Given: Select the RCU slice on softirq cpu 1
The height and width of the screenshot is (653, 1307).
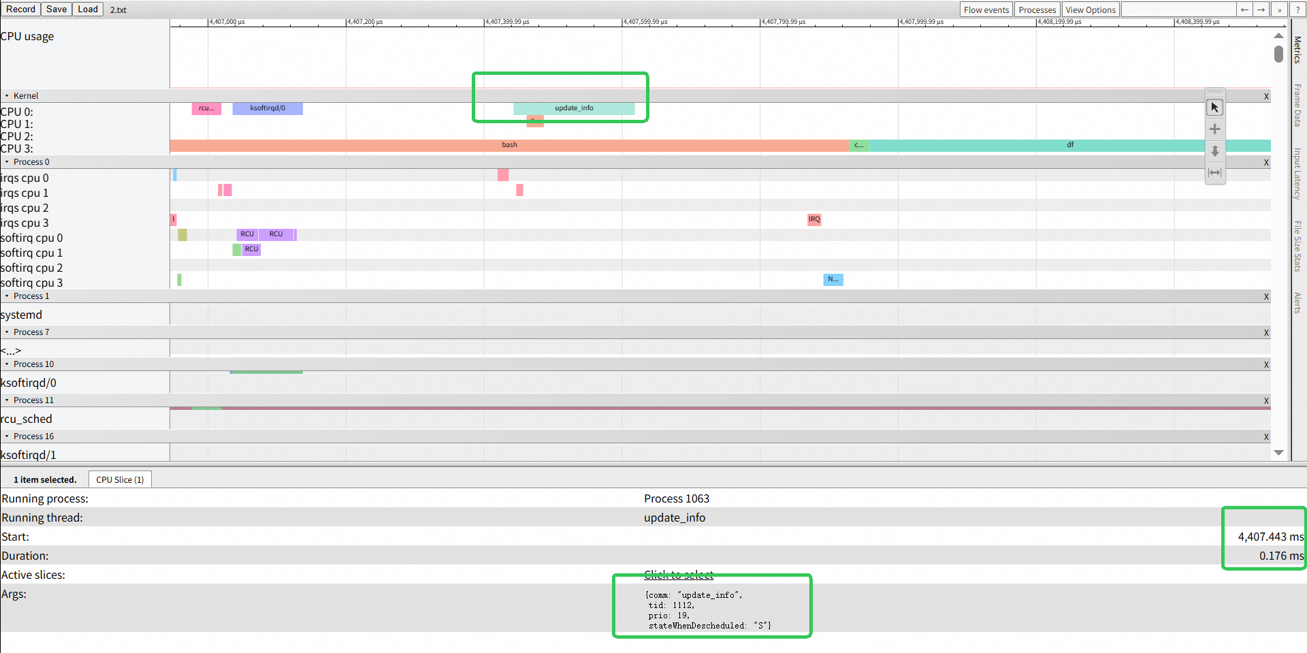Looking at the screenshot, I should point(251,249).
